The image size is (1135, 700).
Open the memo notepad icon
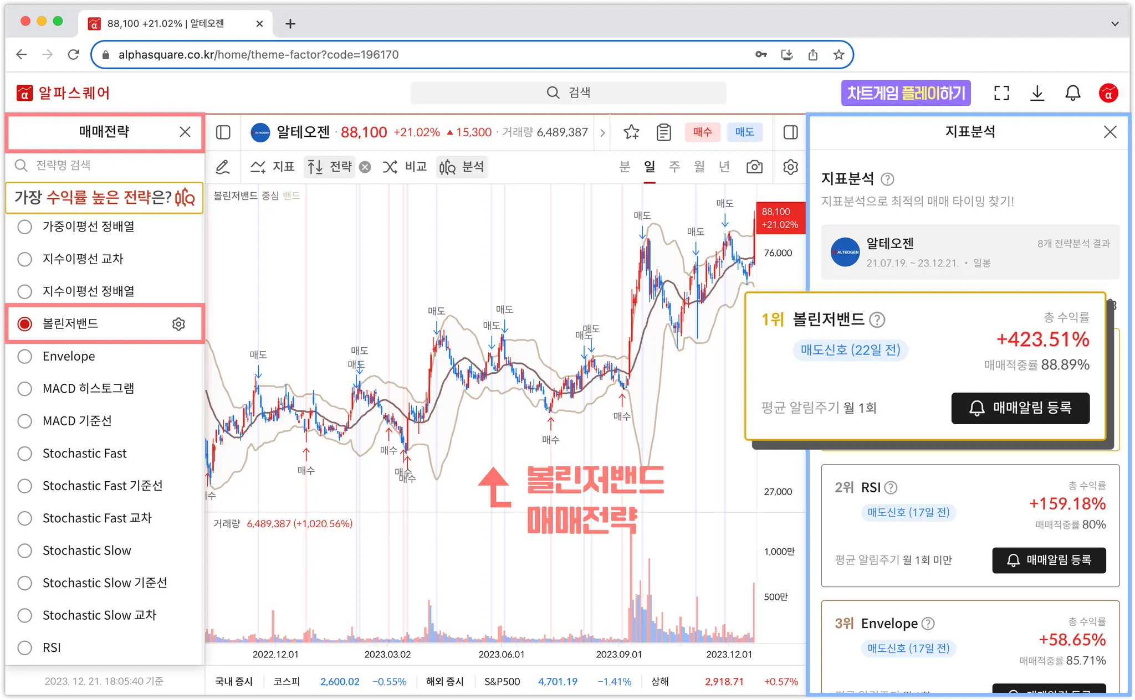point(663,132)
